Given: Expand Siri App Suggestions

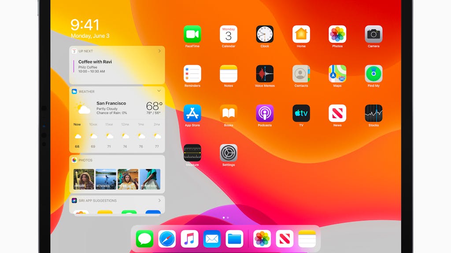Looking at the screenshot, I should pos(159,200).
